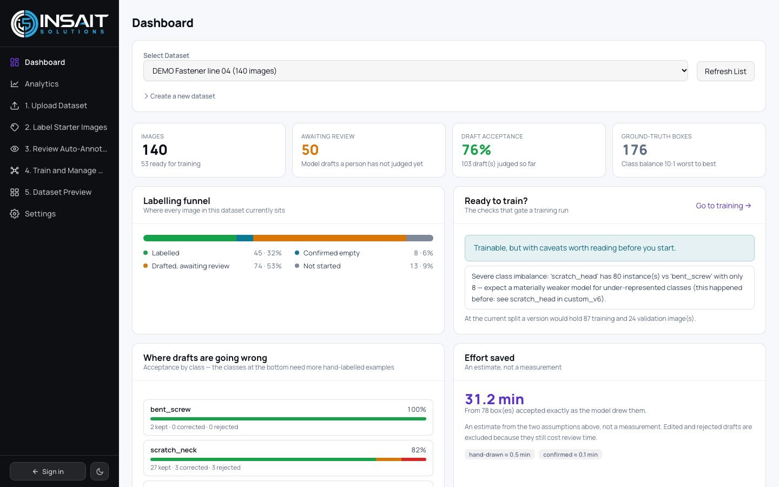Image resolution: width=779 pixels, height=487 pixels.
Task: Click the bent_screw acceptance progress bar
Action: coord(288,419)
